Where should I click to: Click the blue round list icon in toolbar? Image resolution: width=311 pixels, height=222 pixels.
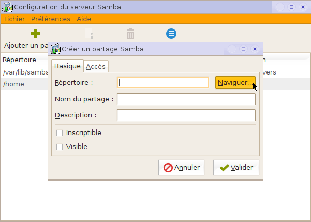(171, 34)
